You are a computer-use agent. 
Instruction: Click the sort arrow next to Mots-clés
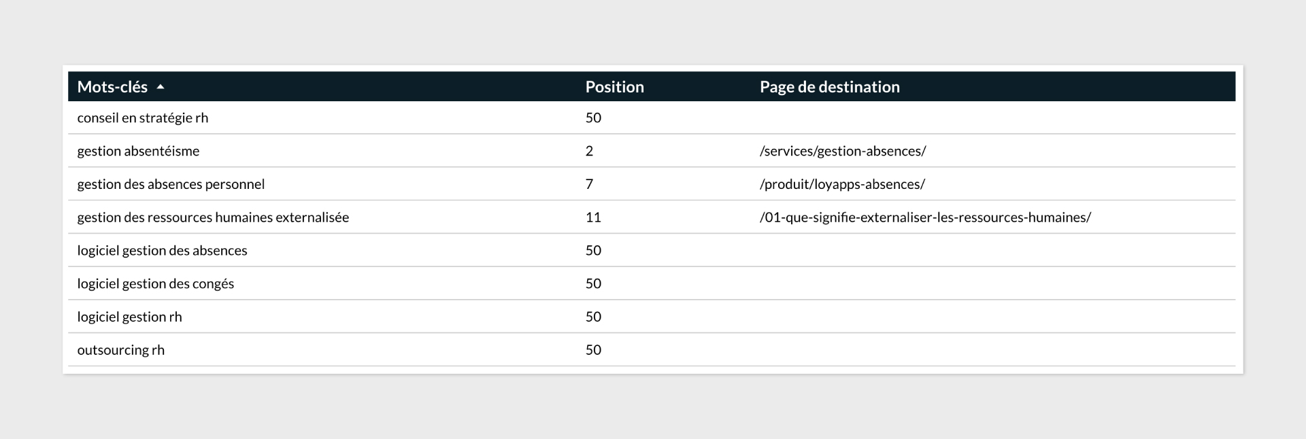tap(161, 87)
